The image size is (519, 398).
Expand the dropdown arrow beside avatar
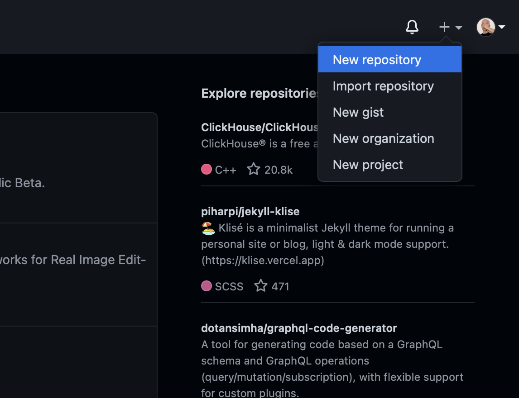coord(501,27)
